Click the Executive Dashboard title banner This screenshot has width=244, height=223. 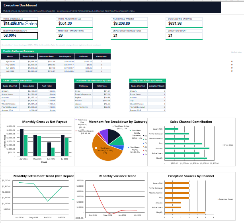(111, 7)
